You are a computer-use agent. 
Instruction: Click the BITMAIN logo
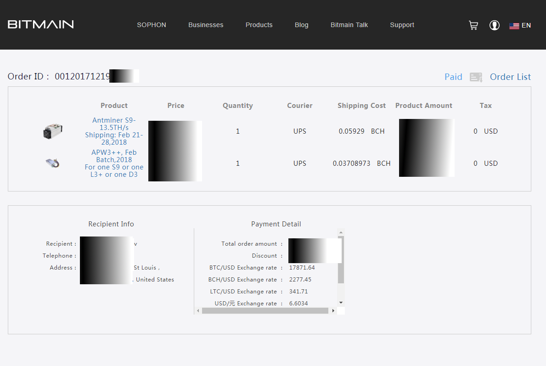[x=40, y=24]
